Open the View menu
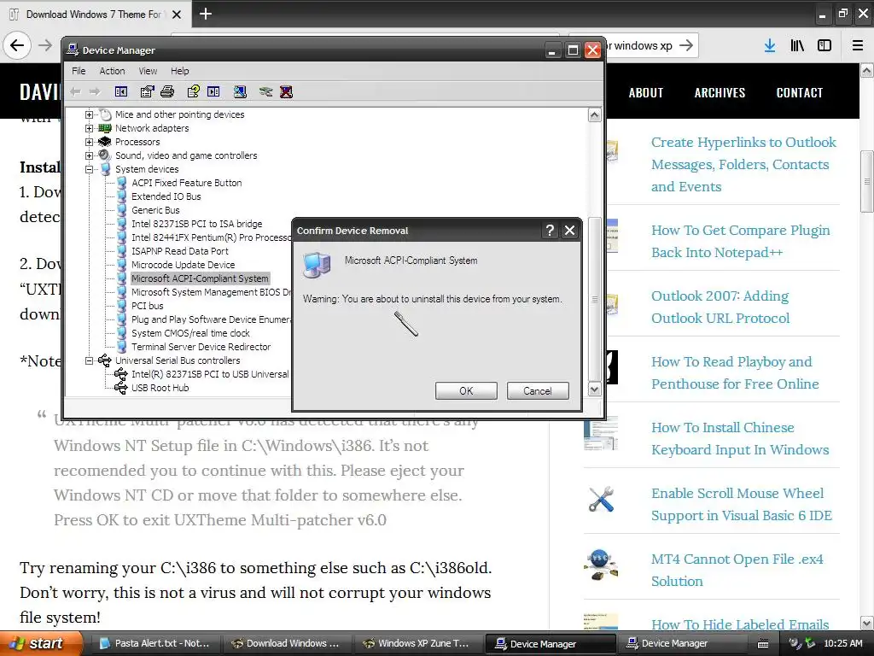The image size is (874, 656). 148,71
